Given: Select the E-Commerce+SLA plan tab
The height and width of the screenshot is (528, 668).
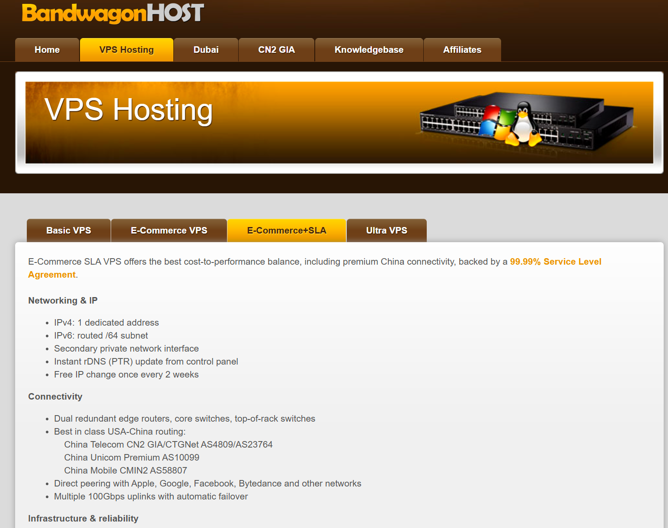Looking at the screenshot, I should tap(286, 230).
